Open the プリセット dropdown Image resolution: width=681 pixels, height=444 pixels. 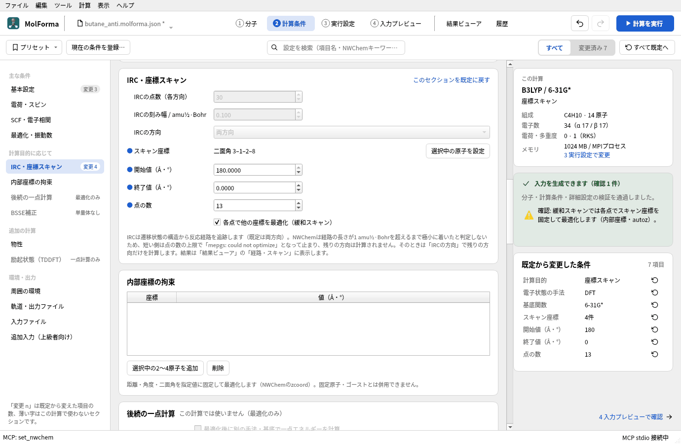[x=34, y=47]
